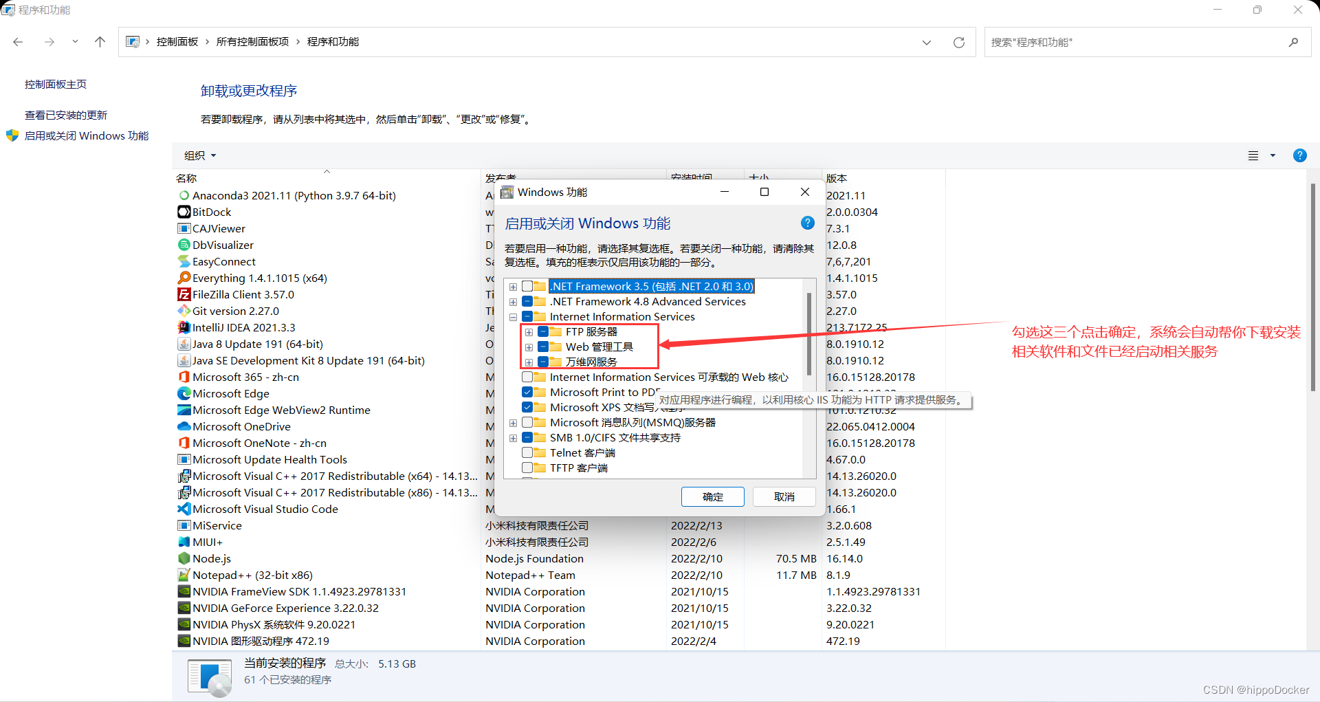Screen dimensions: 1320x702
Task: Collapse the Internet Information Services node
Action: click(513, 317)
